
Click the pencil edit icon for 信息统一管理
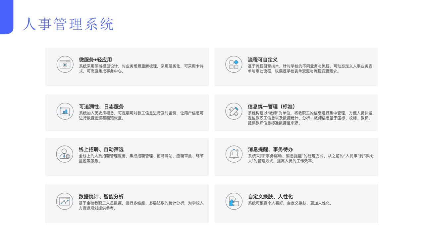tap(234, 111)
